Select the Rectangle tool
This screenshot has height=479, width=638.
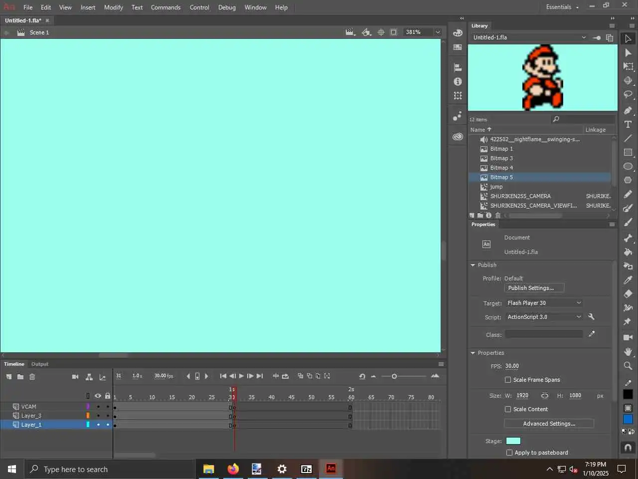coord(628,152)
